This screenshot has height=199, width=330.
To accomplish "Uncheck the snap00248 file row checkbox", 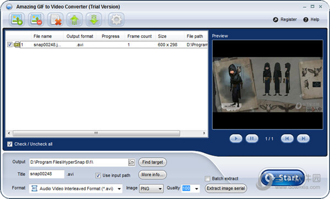I will point(10,44).
